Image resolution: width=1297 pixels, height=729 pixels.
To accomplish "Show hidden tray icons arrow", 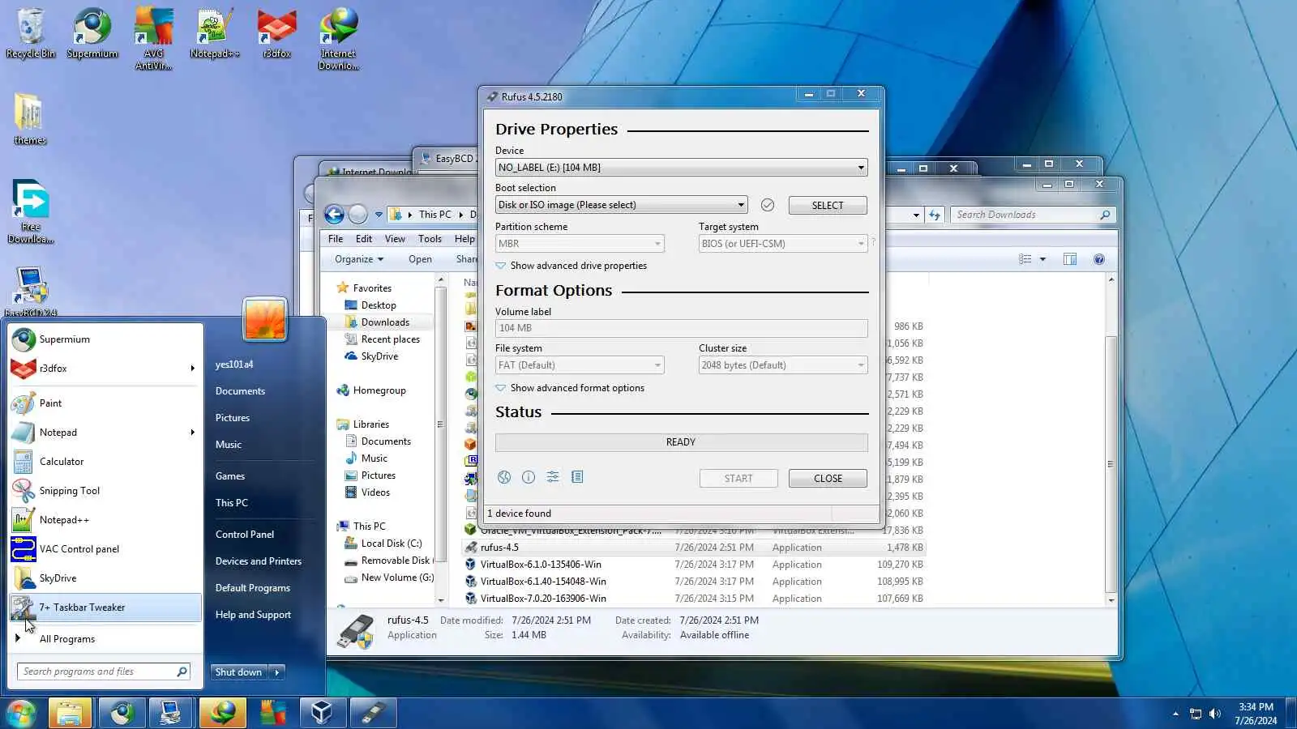I will click(x=1175, y=714).
